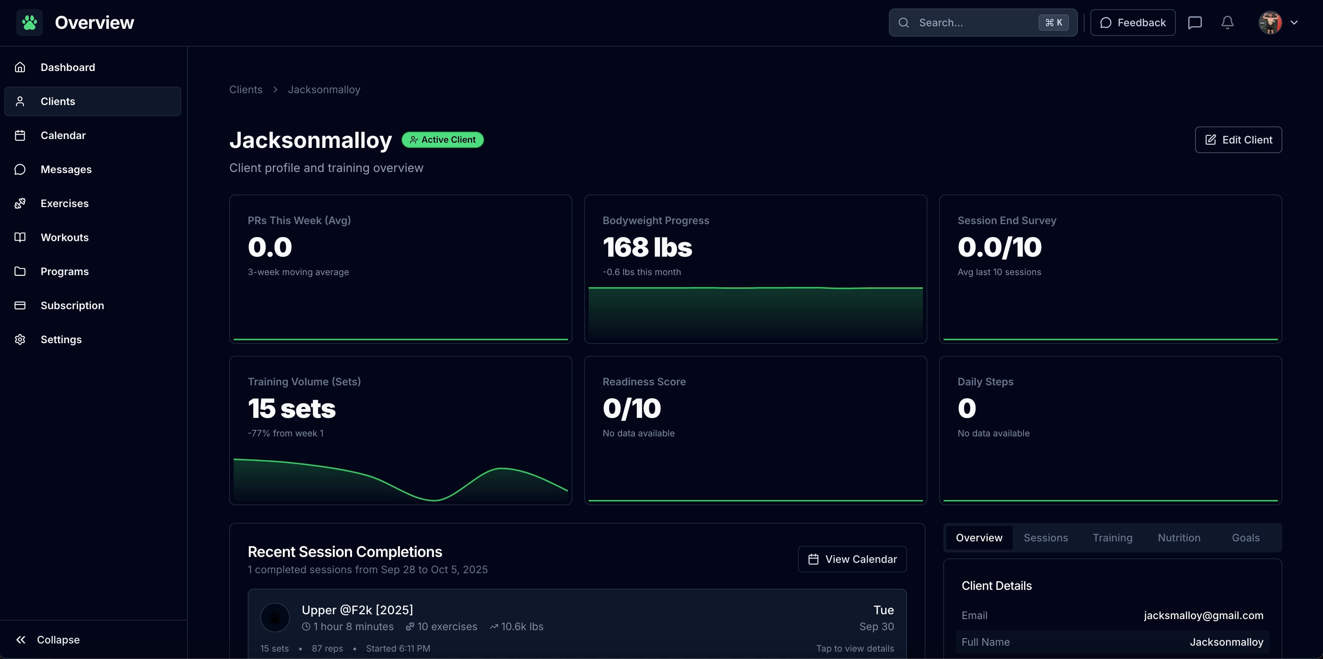Open the Exercises dumbbell icon

click(20, 203)
